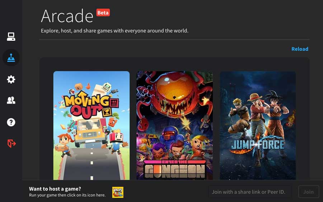Open the Computers icon in the sidebar
Image resolution: width=323 pixels, height=202 pixels.
[11, 37]
